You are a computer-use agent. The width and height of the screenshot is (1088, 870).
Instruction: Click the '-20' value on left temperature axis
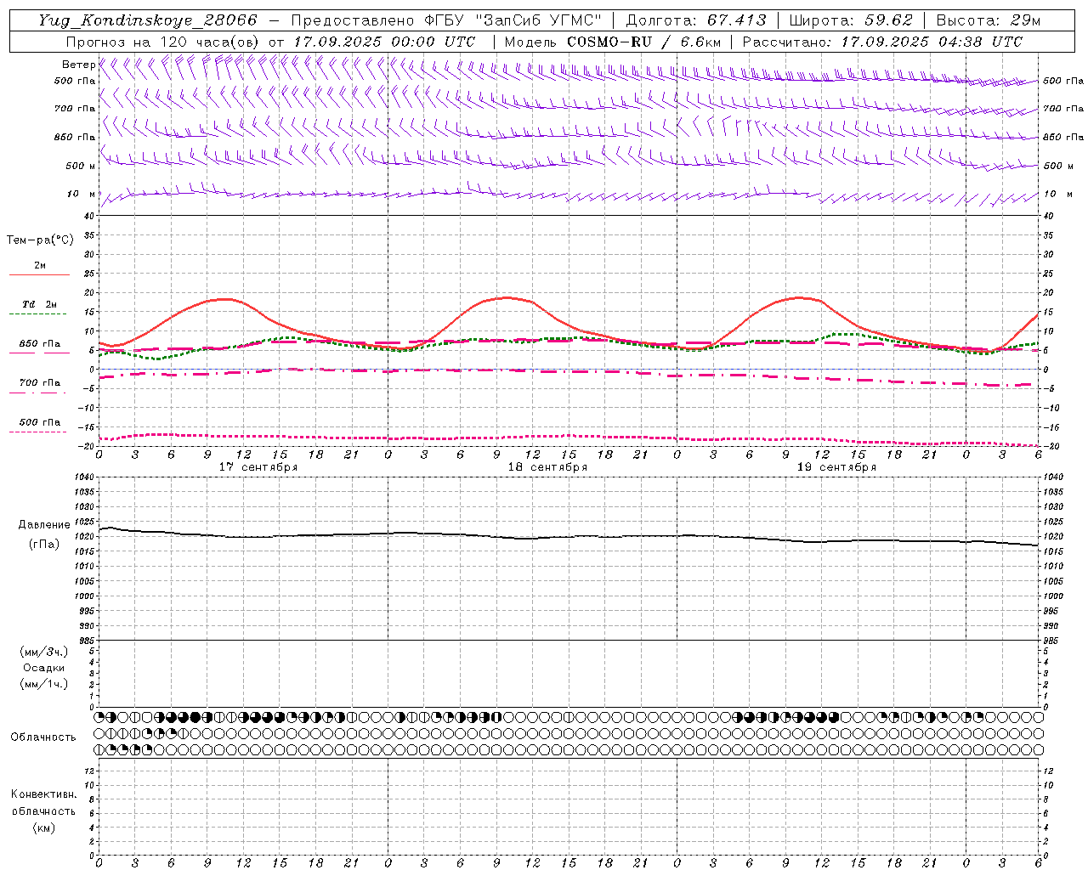pyautogui.click(x=85, y=446)
